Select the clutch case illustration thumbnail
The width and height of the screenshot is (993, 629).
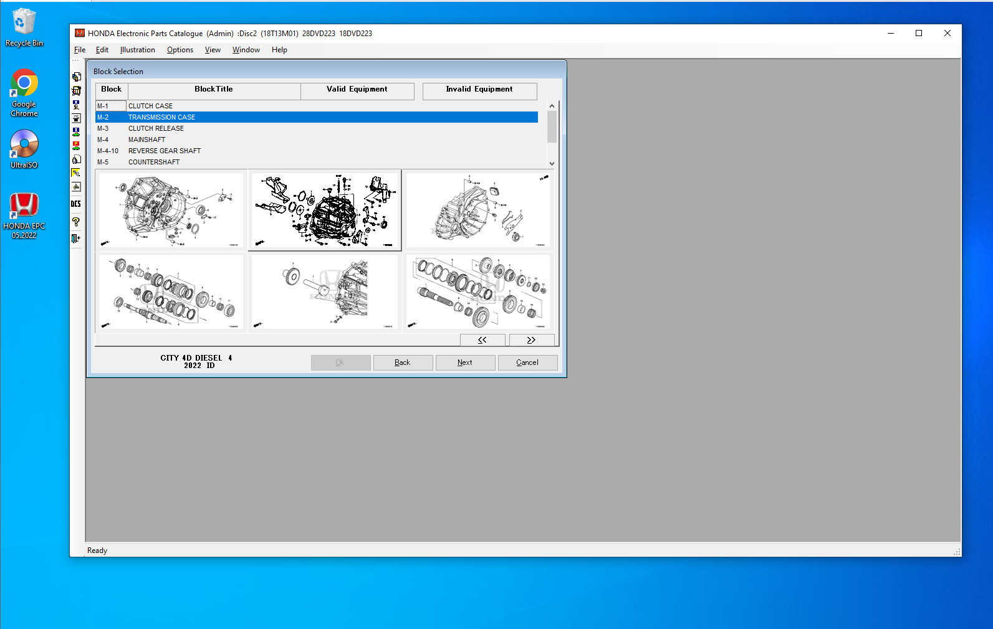click(x=171, y=210)
